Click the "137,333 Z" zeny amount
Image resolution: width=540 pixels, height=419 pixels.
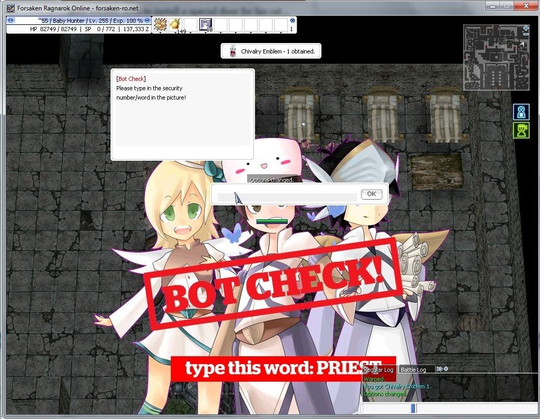coord(136,29)
